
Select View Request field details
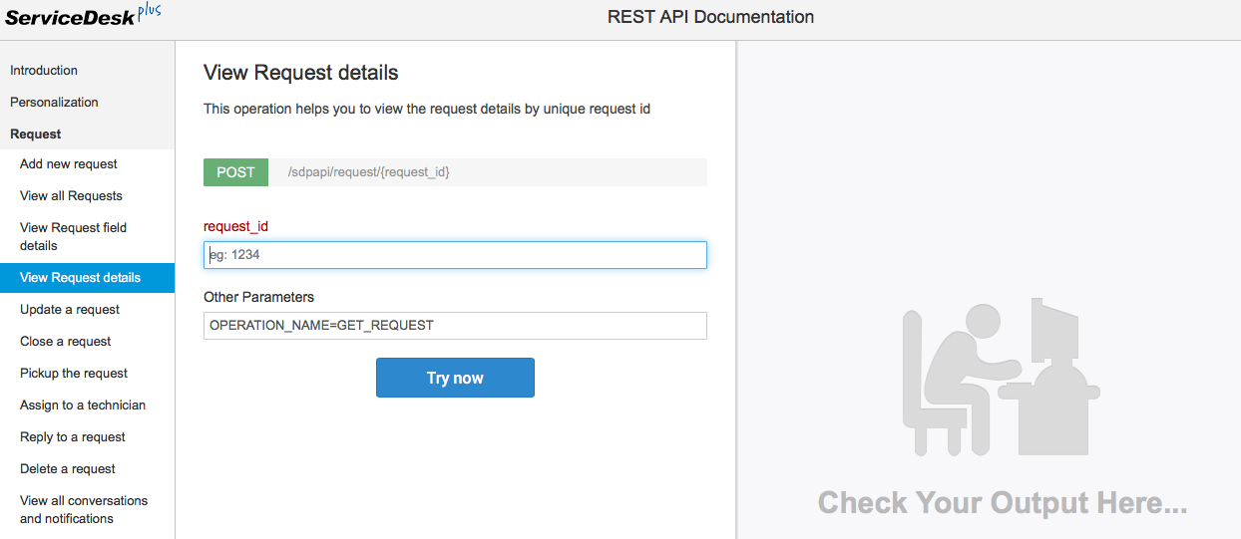(73, 237)
